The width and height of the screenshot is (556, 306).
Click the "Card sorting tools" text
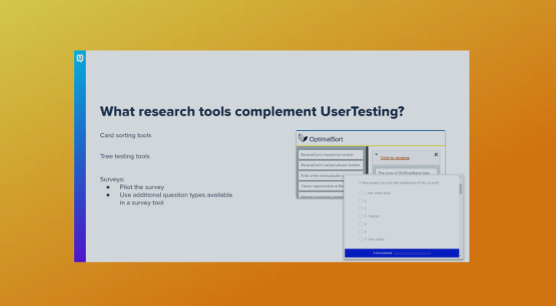click(126, 135)
